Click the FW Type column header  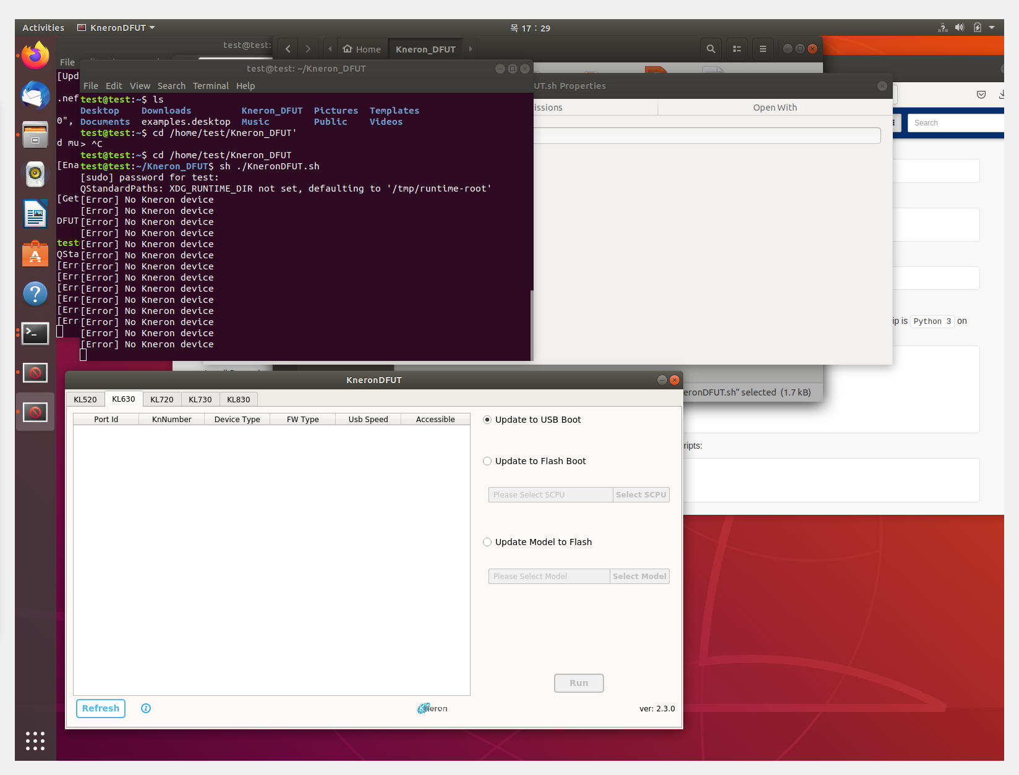302,419
